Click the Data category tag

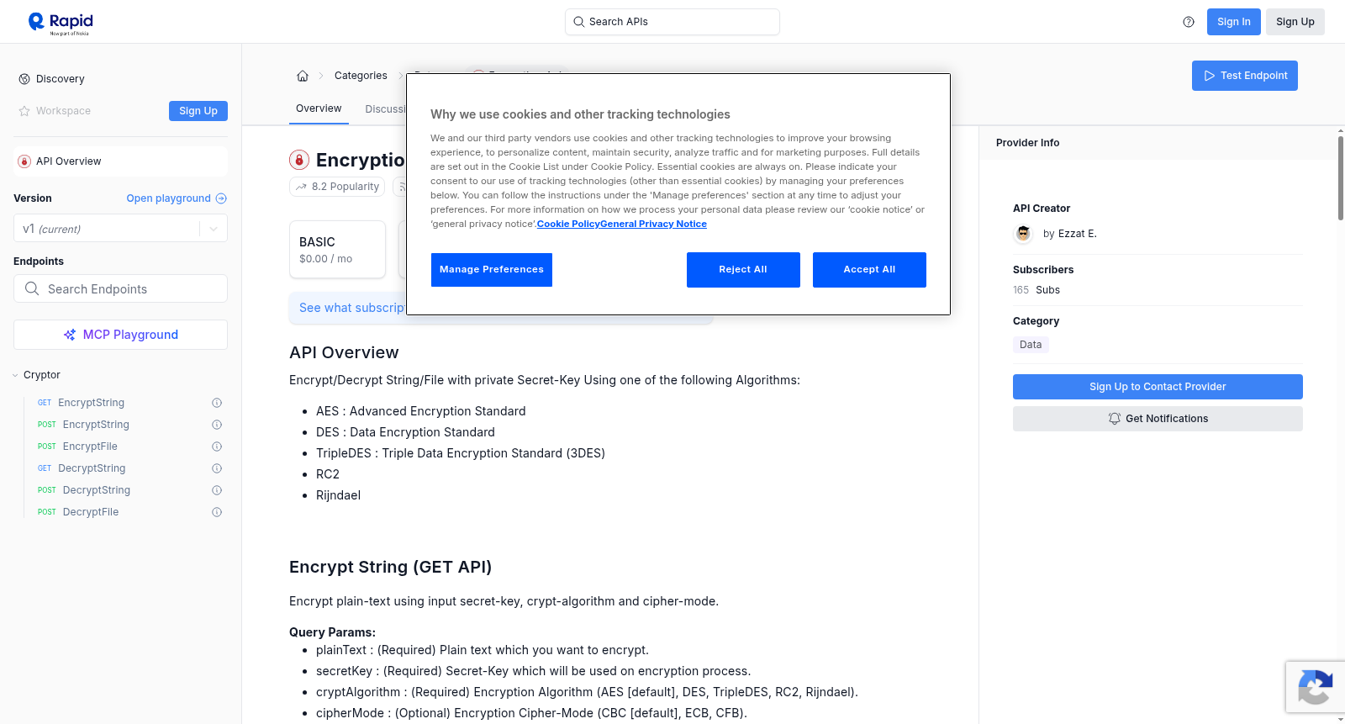click(x=1031, y=345)
